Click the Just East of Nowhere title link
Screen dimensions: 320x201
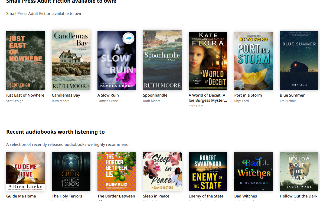tap(25, 95)
